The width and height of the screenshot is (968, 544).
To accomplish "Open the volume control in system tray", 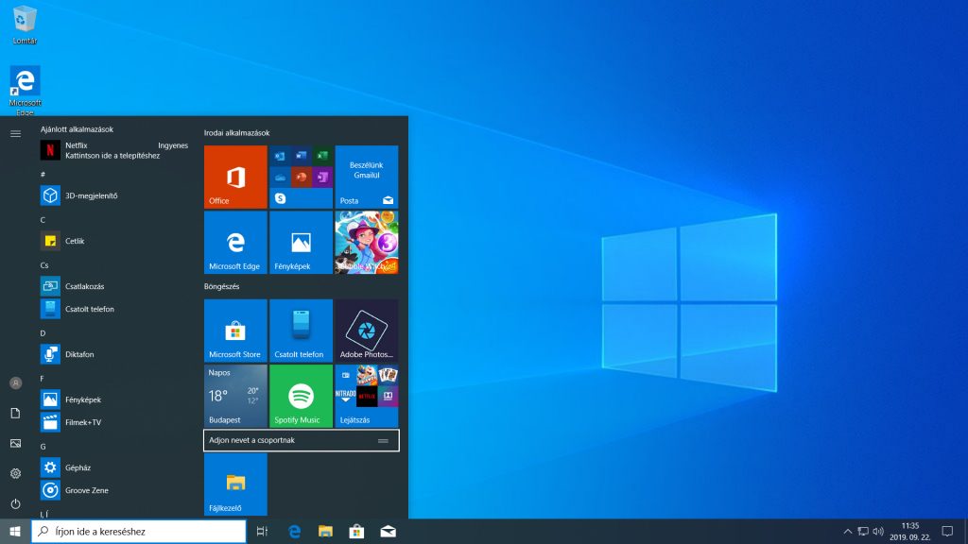I will point(878,532).
